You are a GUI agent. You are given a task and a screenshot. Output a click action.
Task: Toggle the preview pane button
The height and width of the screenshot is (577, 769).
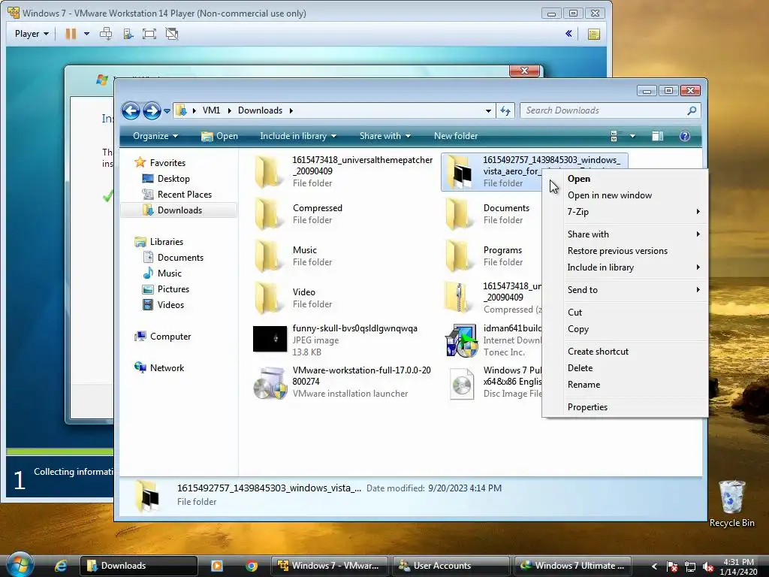tap(658, 136)
